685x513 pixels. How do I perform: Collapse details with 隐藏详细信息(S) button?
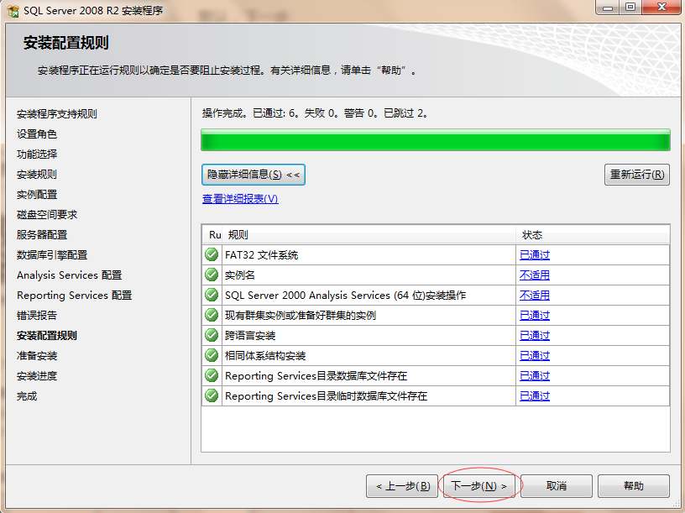click(x=254, y=175)
